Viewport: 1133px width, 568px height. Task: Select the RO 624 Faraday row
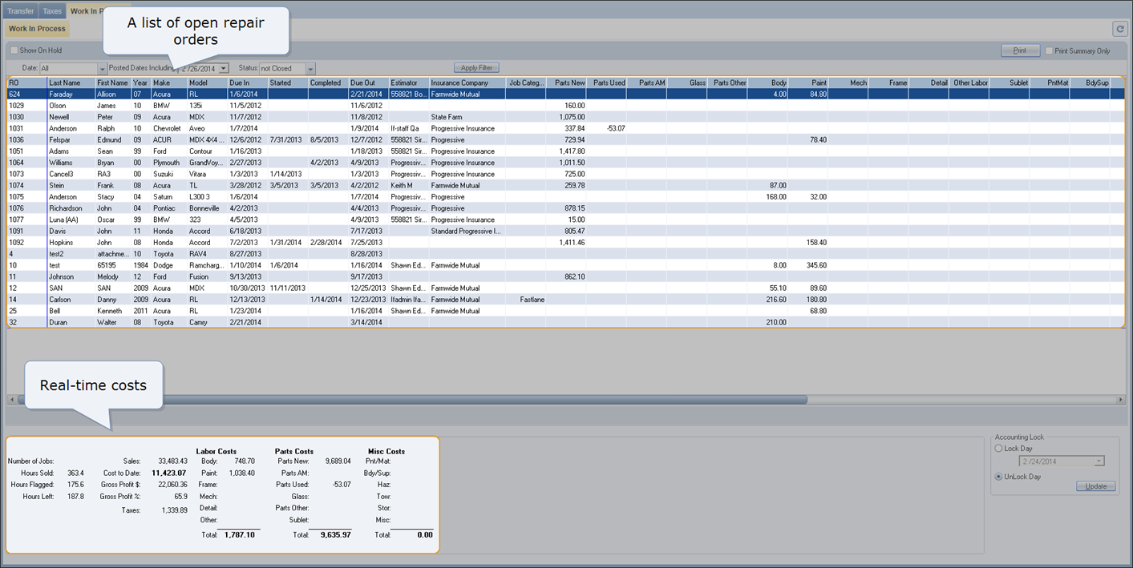(565, 94)
